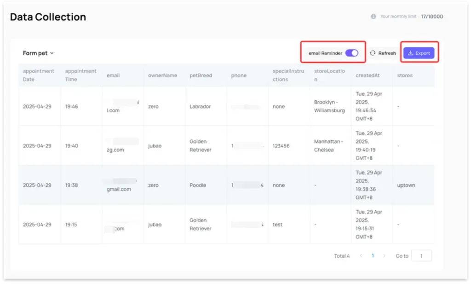Click the Refresh button label

click(387, 53)
